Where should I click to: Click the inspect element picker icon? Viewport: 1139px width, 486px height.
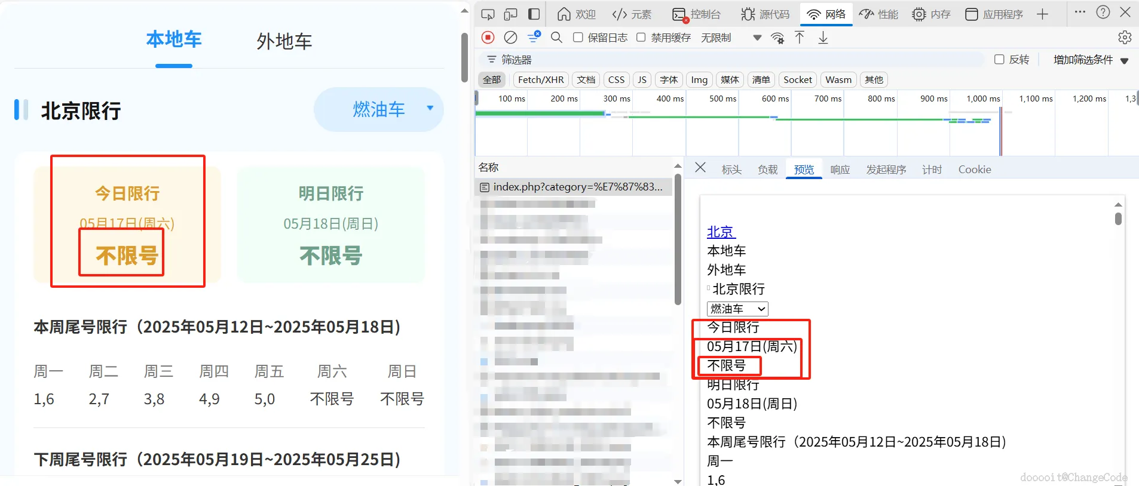488,14
